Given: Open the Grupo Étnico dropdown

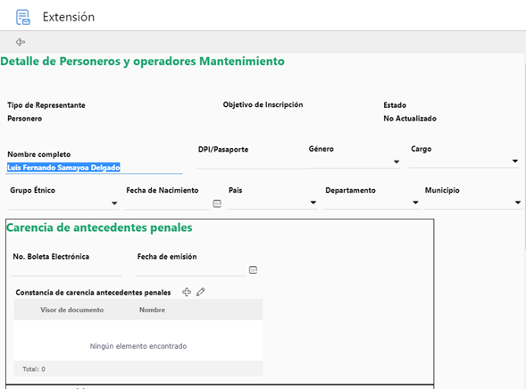Looking at the screenshot, I should click(x=114, y=203).
